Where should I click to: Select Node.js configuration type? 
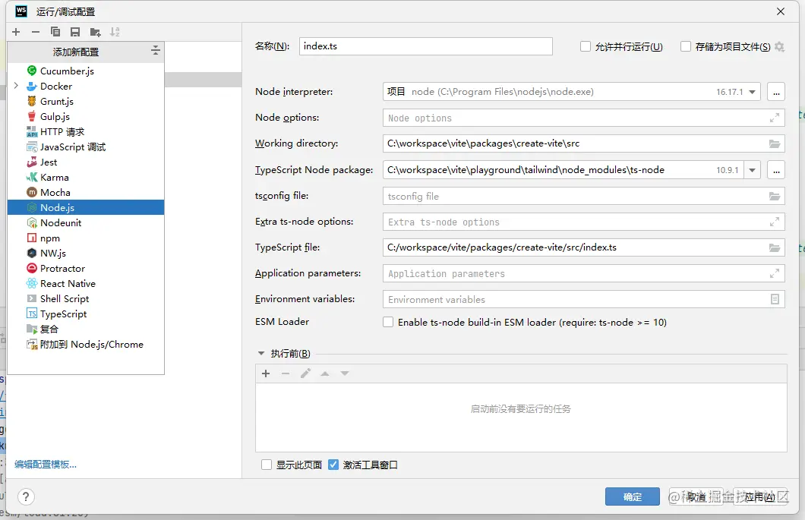pyautogui.click(x=86, y=207)
